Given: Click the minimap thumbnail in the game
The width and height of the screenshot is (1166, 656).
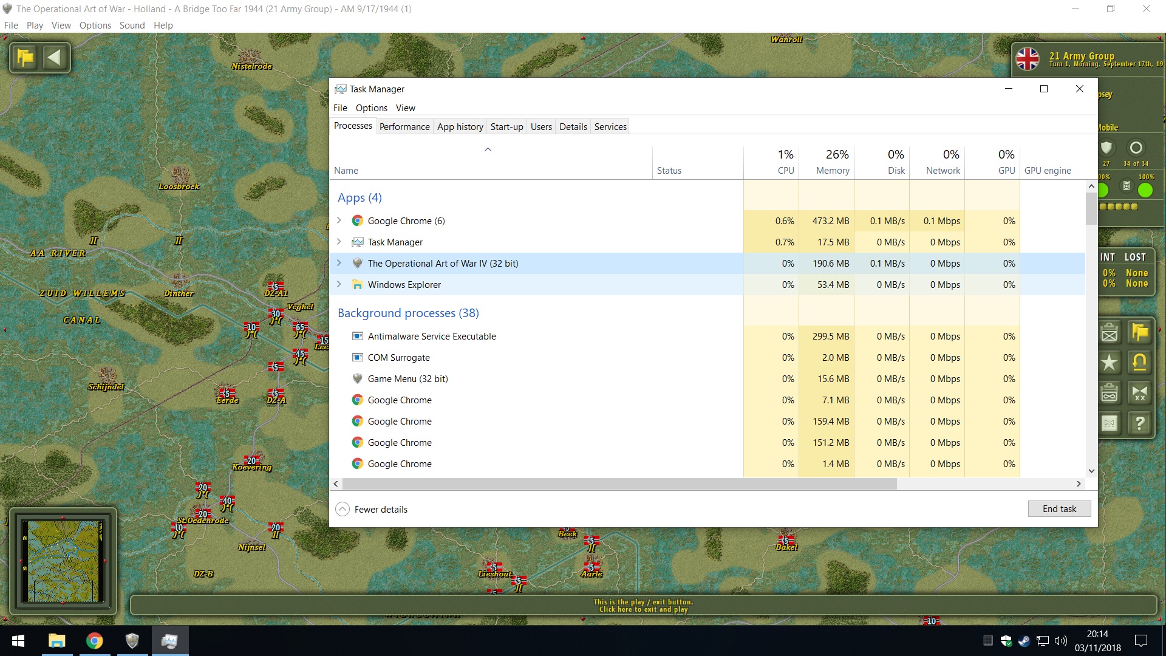Looking at the screenshot, I should pos(63,561).
